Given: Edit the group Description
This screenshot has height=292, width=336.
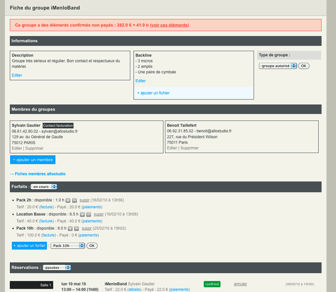Looking at the screenshot, I should [17, 75].
